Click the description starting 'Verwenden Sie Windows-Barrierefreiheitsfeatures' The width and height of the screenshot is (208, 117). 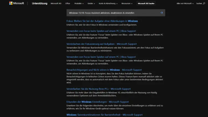click(x=115, y=49)
